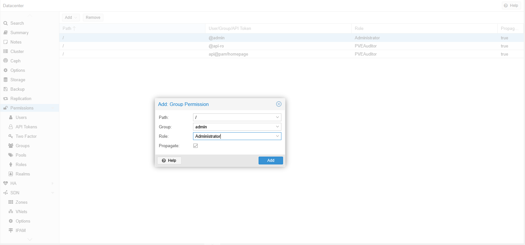Click the sidebar scroll-up chevron
525x245 pixels.
click(x=30, y=16)
